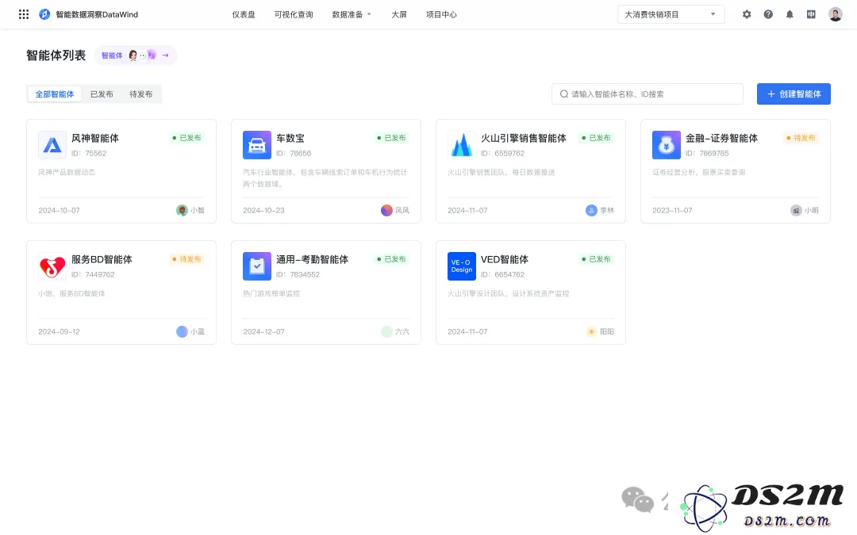Image resolution: width=857 pixels, height=535 pixels.
Task: Click description 证券经营分析，股票买卖查询
Action: (x=699, y=172)
